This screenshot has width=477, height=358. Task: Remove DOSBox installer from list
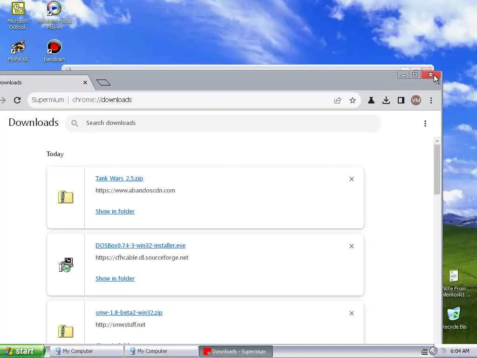pyautogui.click(x=352, y=246)
